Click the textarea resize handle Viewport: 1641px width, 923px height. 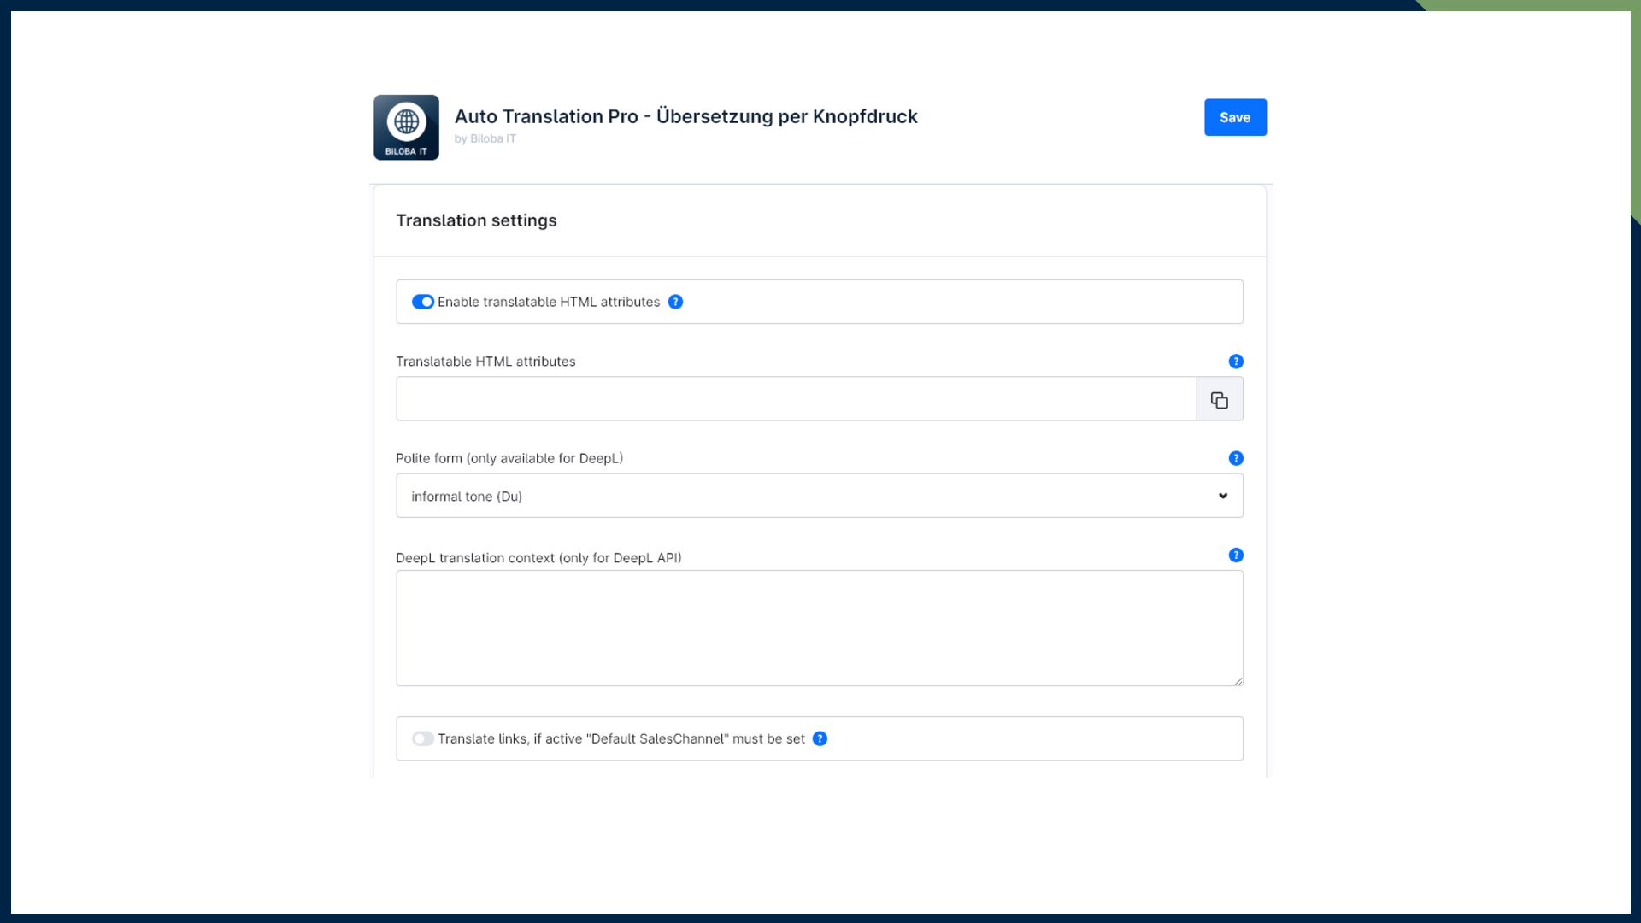[1238, 680]
